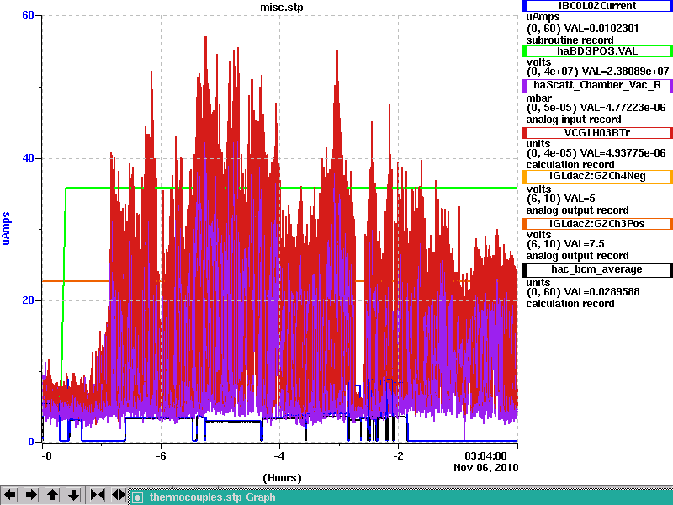Viewport: 673px width, 505px height.
Task: Click the y-axis value 60
Action: (x=28, y=15)
